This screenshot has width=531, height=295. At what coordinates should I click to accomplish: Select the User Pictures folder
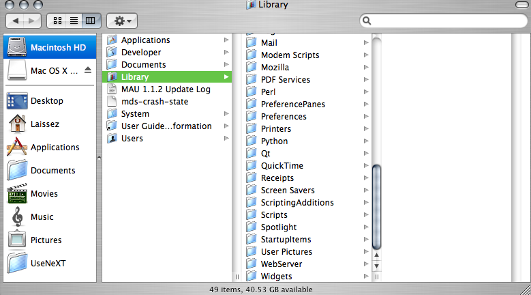307,251
